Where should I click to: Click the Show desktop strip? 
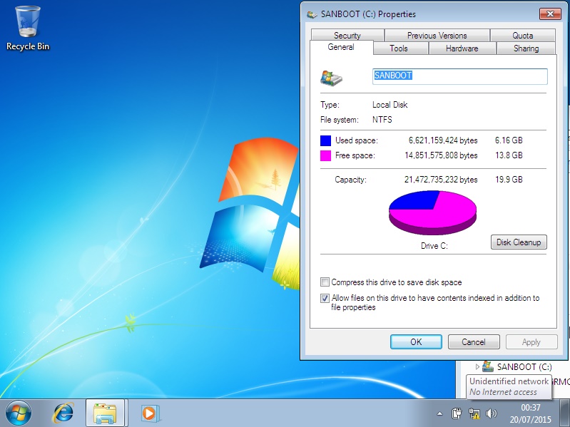[566, 413]
